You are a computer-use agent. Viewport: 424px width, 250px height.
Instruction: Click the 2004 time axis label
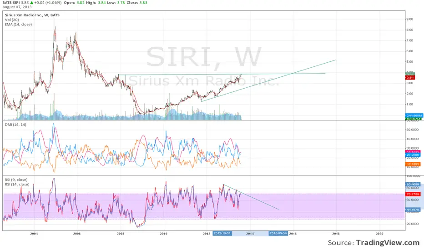34,234
